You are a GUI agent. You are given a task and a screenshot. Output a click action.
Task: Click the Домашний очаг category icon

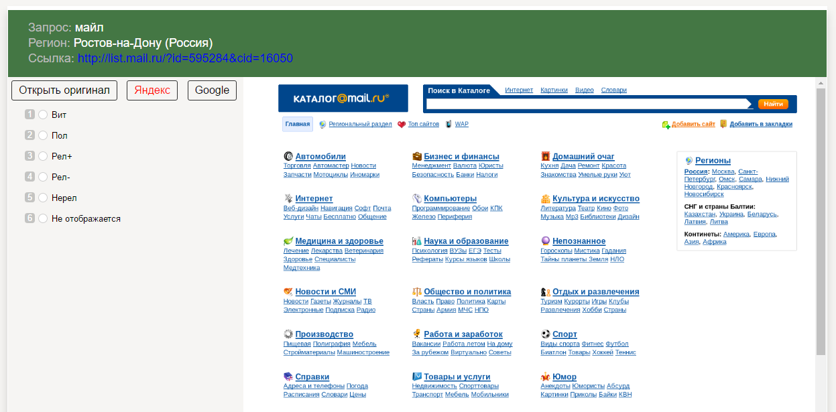tap(546, 157)
